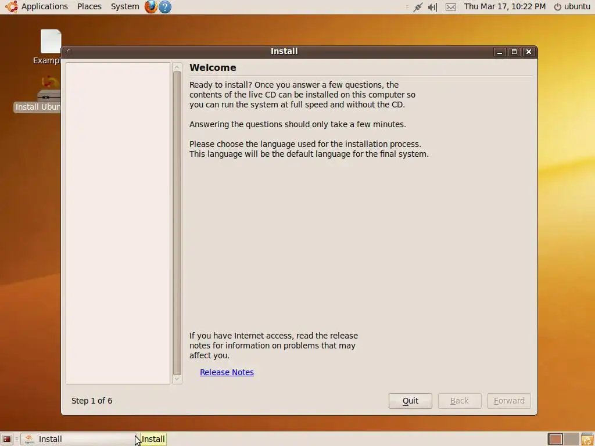The width and height of the screenshot is (595, 446).
Task: Click the network connection tray icon
Action: tap(418, 6)
